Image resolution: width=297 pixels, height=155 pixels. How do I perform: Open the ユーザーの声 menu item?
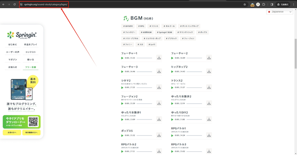click(13, 52)
